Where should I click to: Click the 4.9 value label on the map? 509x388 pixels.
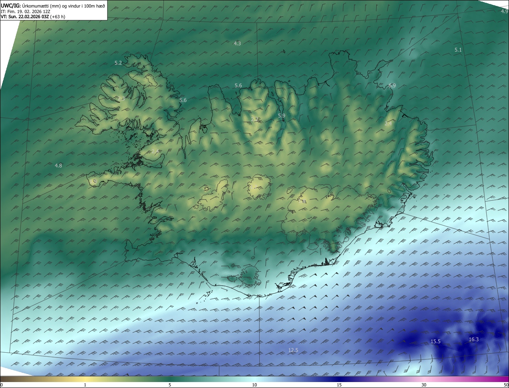click(x=504, y=11)
